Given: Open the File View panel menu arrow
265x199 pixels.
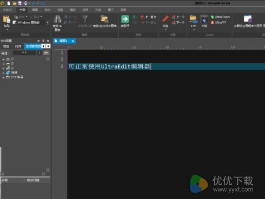Looking at the screenshot, I should [38, 41].
